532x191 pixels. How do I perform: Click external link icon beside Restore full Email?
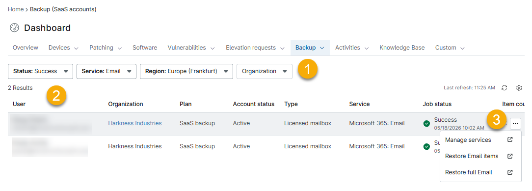point(509,172)
